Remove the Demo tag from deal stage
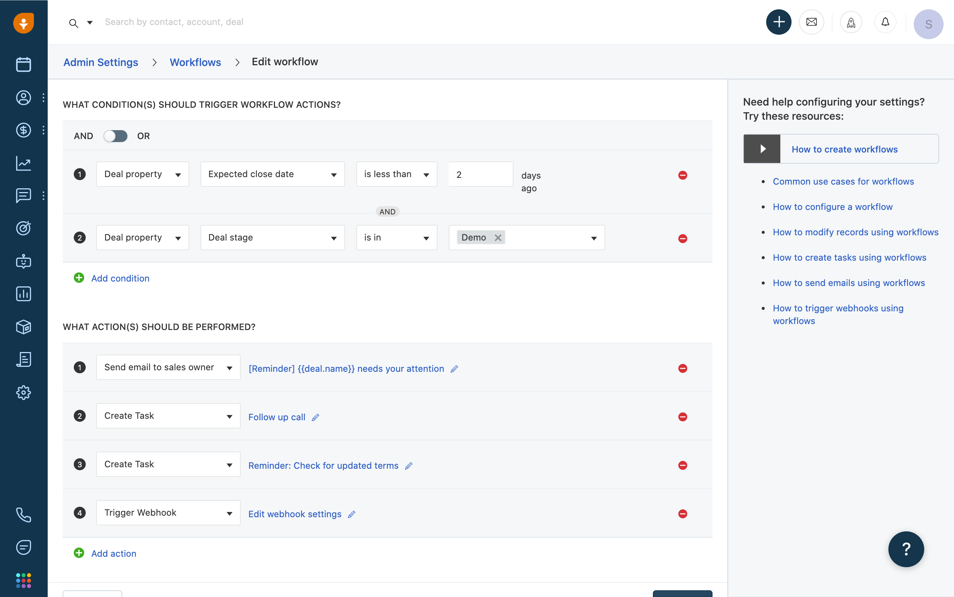Image resolution: width=954 pixels, height=597 pixels. pyautogui.click(x=498, y=238)
